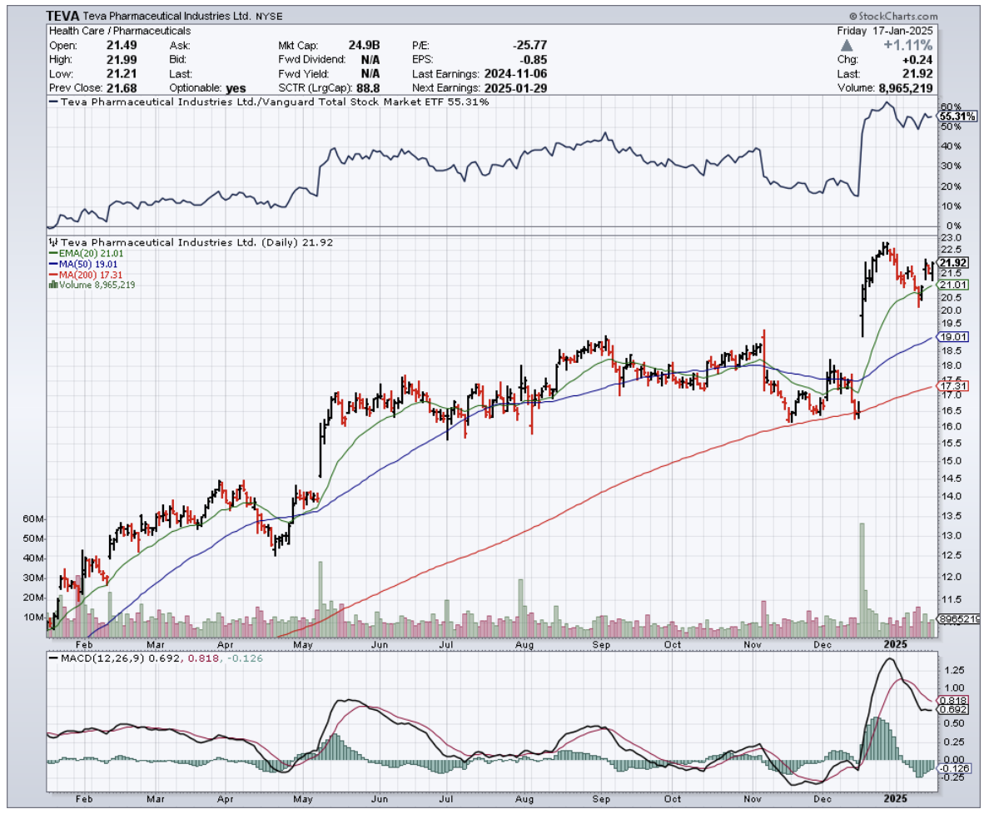
Task: Click the 8965219 volume axis tag
Action: (x=959, y=619)
